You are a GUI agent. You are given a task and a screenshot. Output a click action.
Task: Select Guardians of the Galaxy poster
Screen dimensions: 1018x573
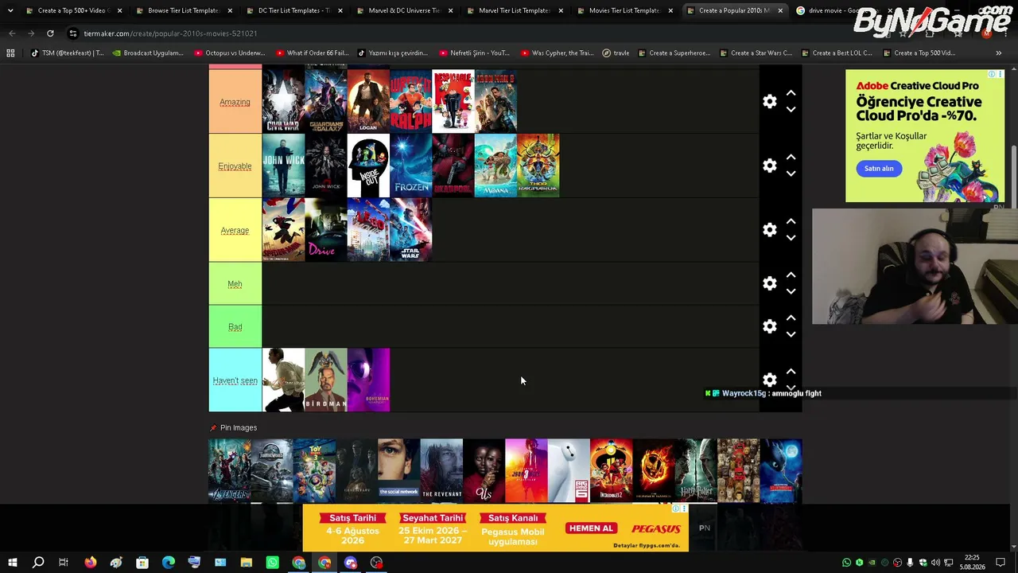tap(326, 101)
